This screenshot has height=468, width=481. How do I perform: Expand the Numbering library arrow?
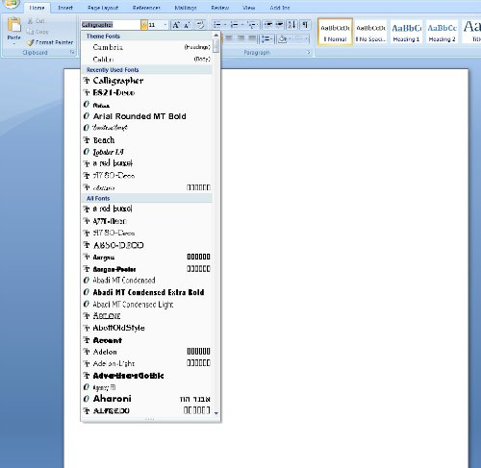[x=242, y=25]
